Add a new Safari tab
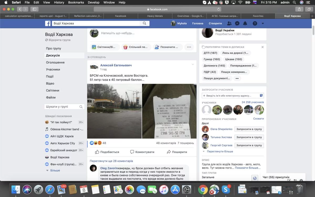 (312, 16)
